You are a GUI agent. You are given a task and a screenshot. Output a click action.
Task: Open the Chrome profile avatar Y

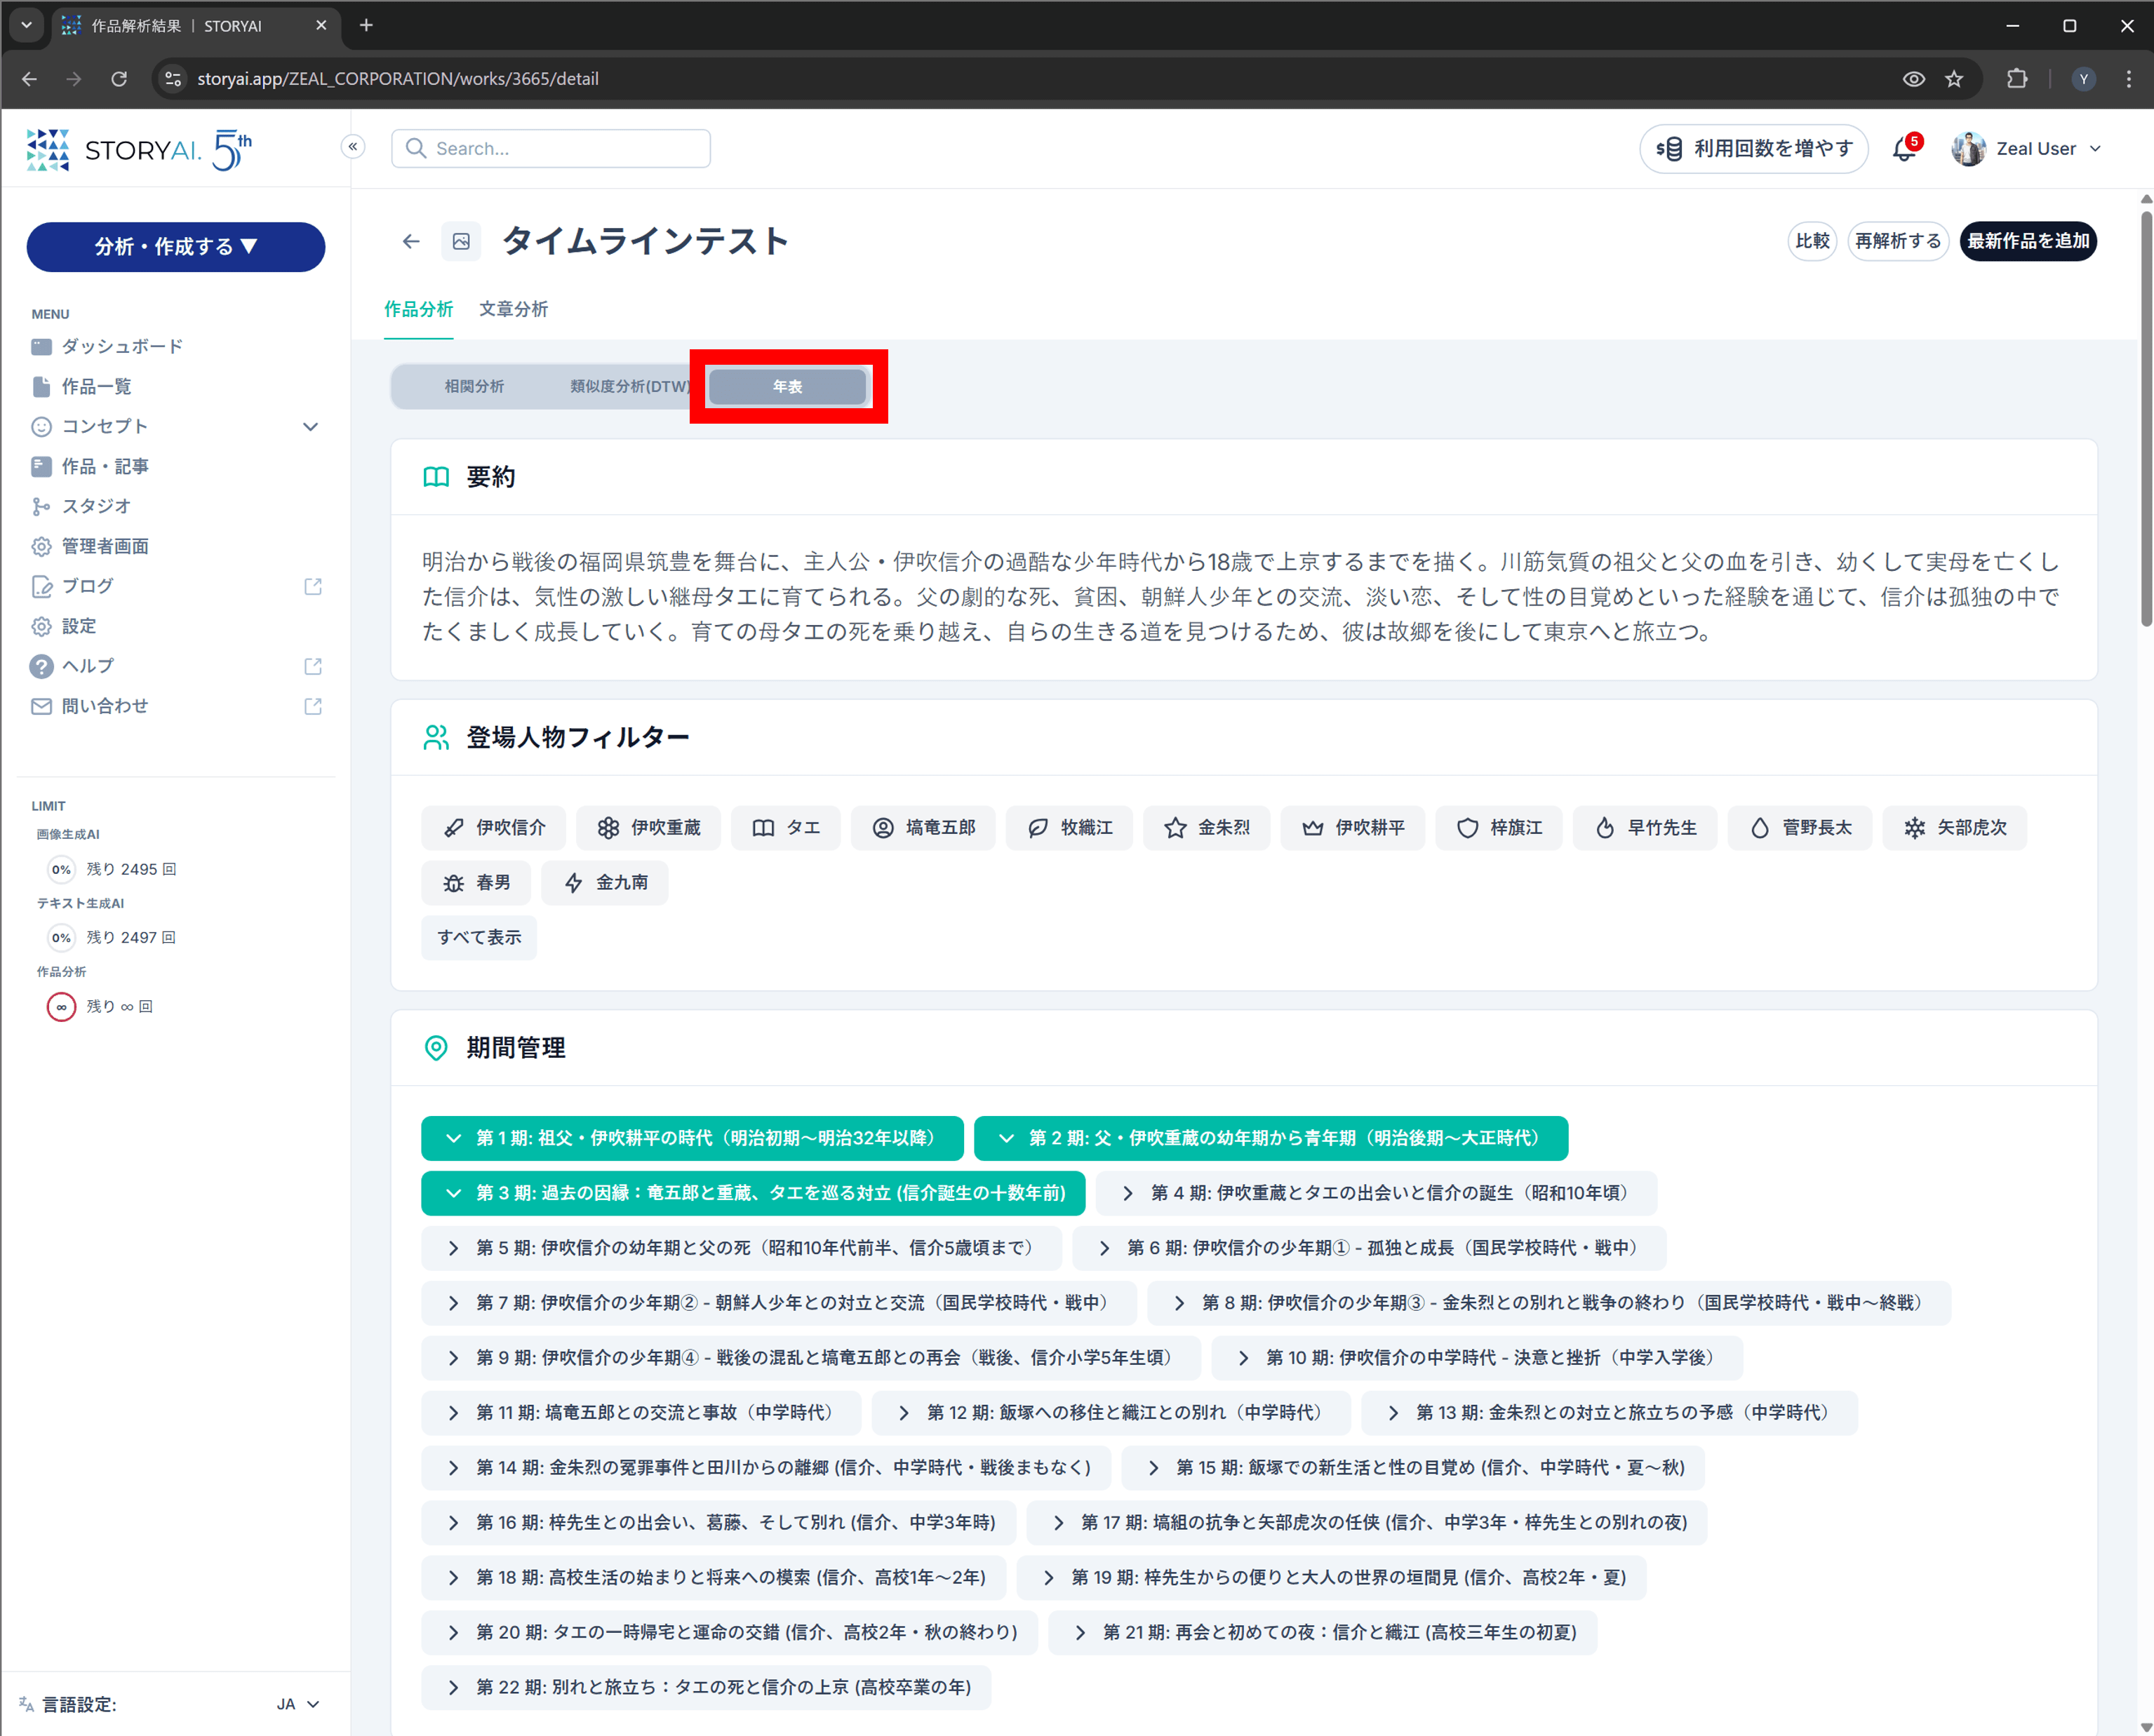(x=2083, y=79)
